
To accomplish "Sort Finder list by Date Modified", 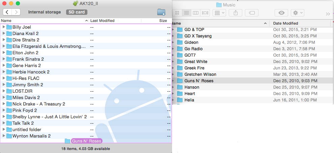I will coord(300,23).
